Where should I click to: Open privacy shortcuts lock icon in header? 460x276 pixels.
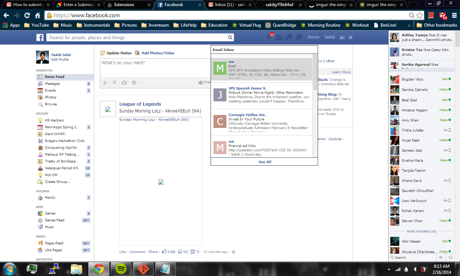click(342, 37)
